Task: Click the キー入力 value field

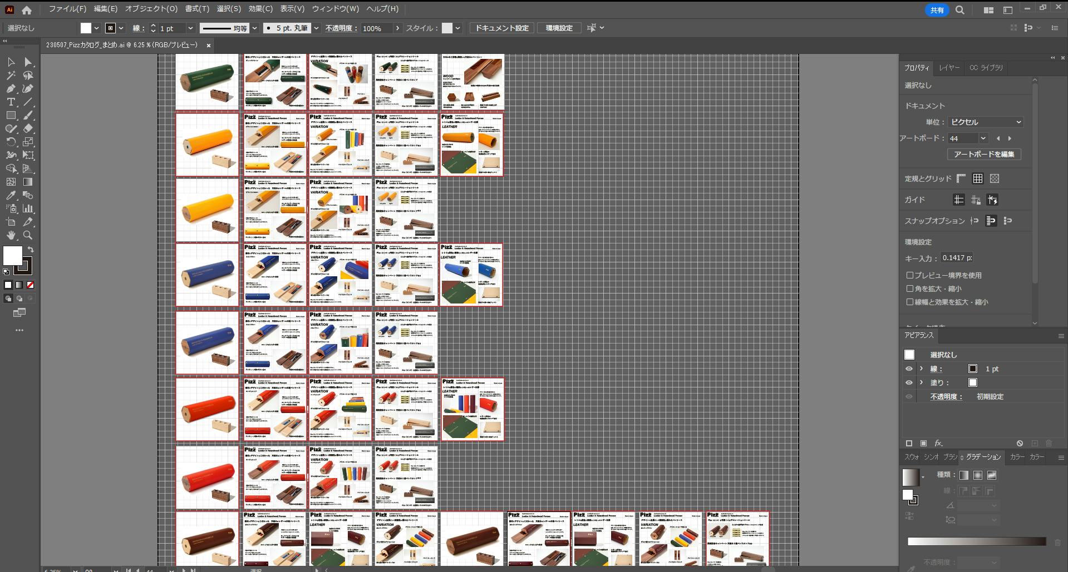Action: [956, 258]
